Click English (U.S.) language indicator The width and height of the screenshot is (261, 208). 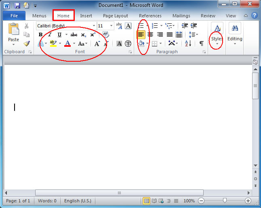click(78, 201)
